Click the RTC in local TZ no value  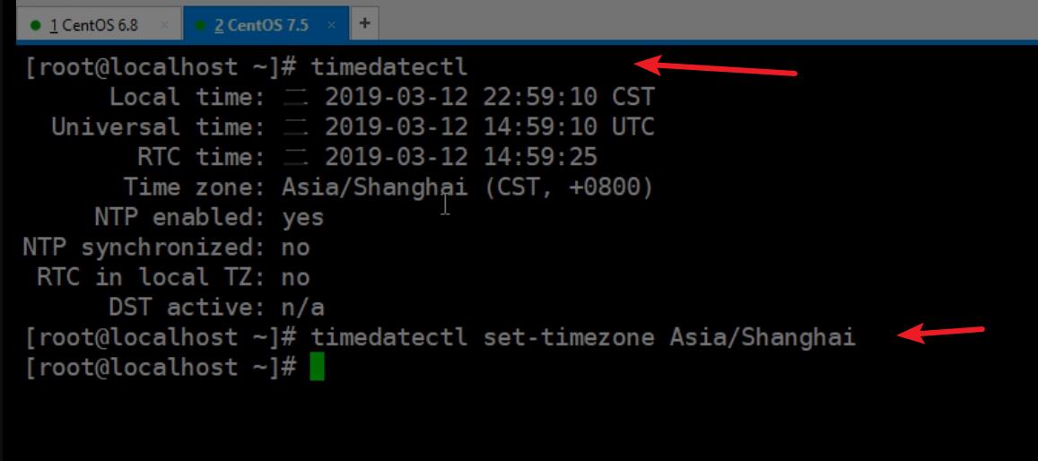point(296,278)
